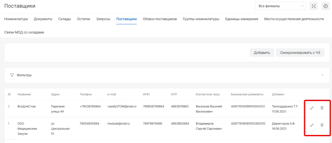Expand the Фильтры panel chevron

click(x=322, y=75)
